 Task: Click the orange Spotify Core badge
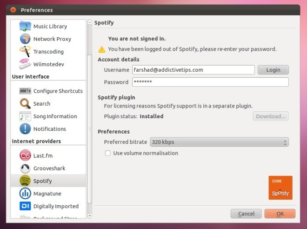pyautogui.click(x=280, y=188)
